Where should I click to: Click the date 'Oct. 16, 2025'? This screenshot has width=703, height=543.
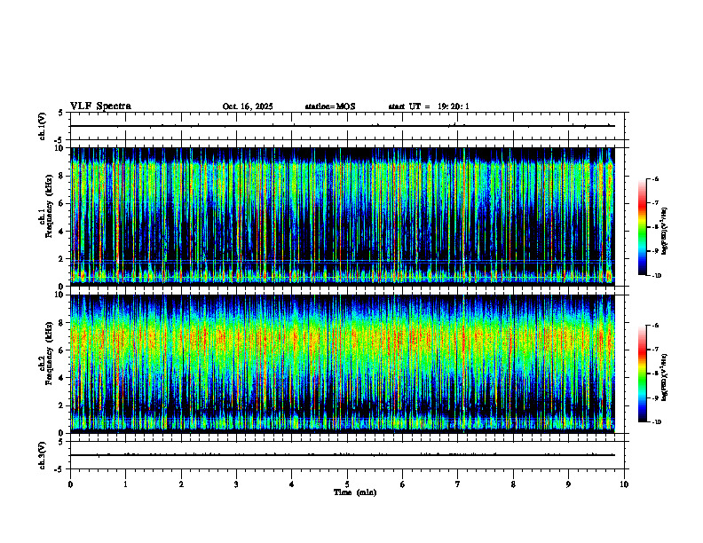248,106
